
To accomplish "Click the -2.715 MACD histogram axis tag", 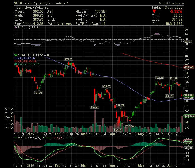I will tap(189, 148).
